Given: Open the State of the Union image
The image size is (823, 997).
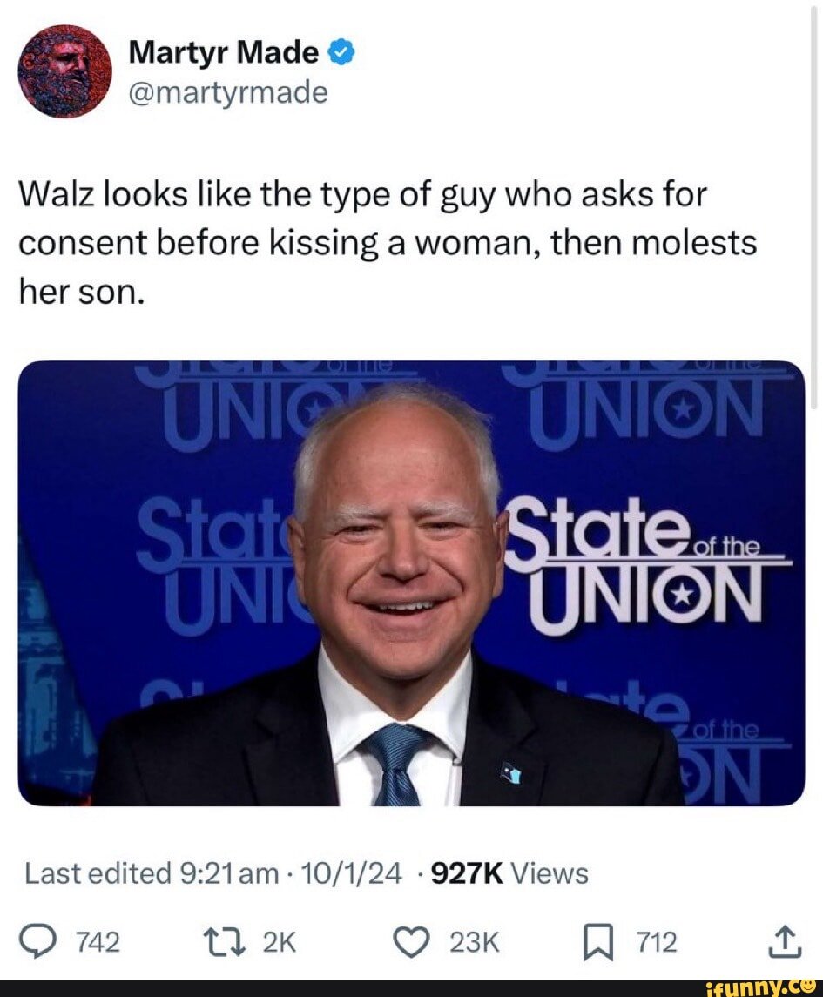Looking at the screenshot, I should pos(411,583).
